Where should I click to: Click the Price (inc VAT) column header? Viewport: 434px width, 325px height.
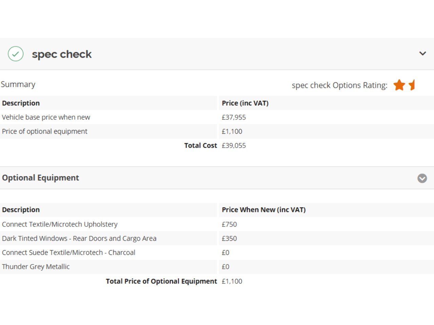(245, 103)
